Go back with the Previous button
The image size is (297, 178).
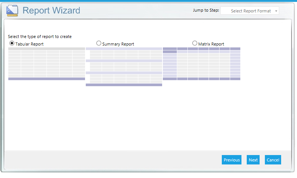232,160
